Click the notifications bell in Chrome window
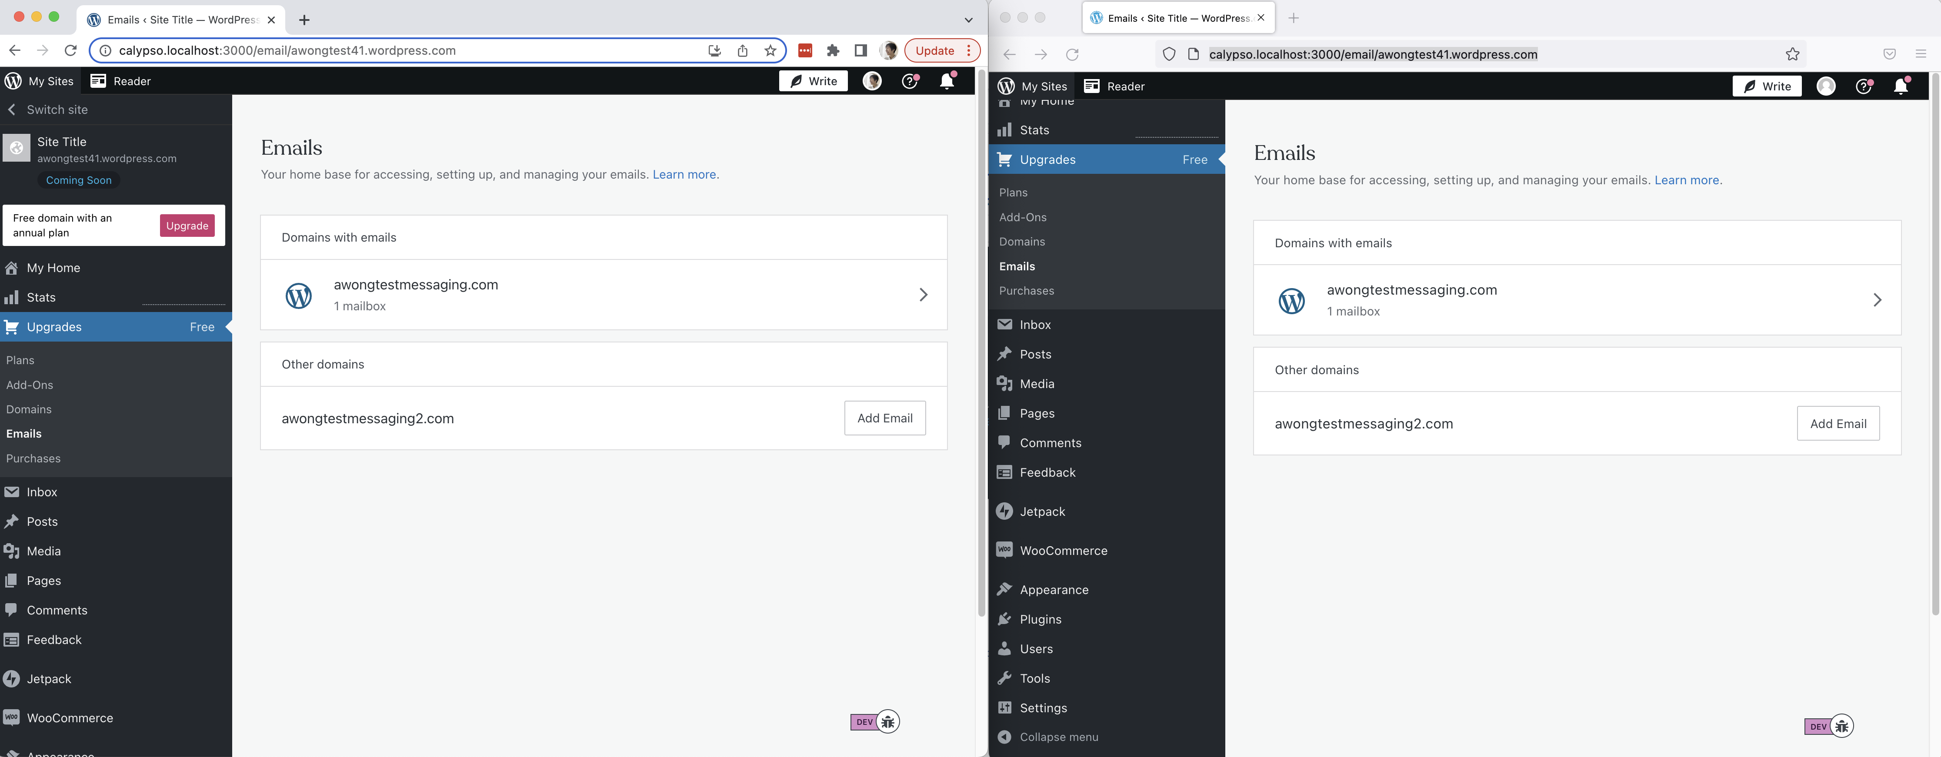This screenshot has height=757, width=1941. pos(947,81)
